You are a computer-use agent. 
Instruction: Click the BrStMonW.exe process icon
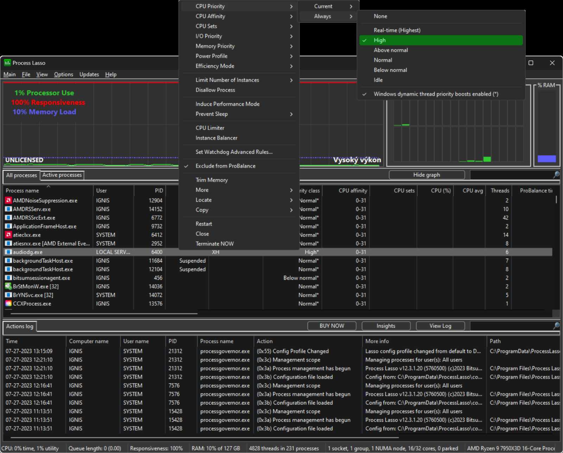pos(8,286)
